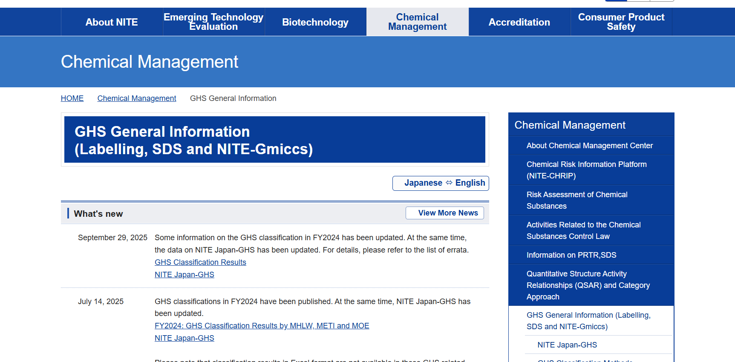Switch to the Accreditation tab
The width and height of the screenshot is (735, 362).
519,22
